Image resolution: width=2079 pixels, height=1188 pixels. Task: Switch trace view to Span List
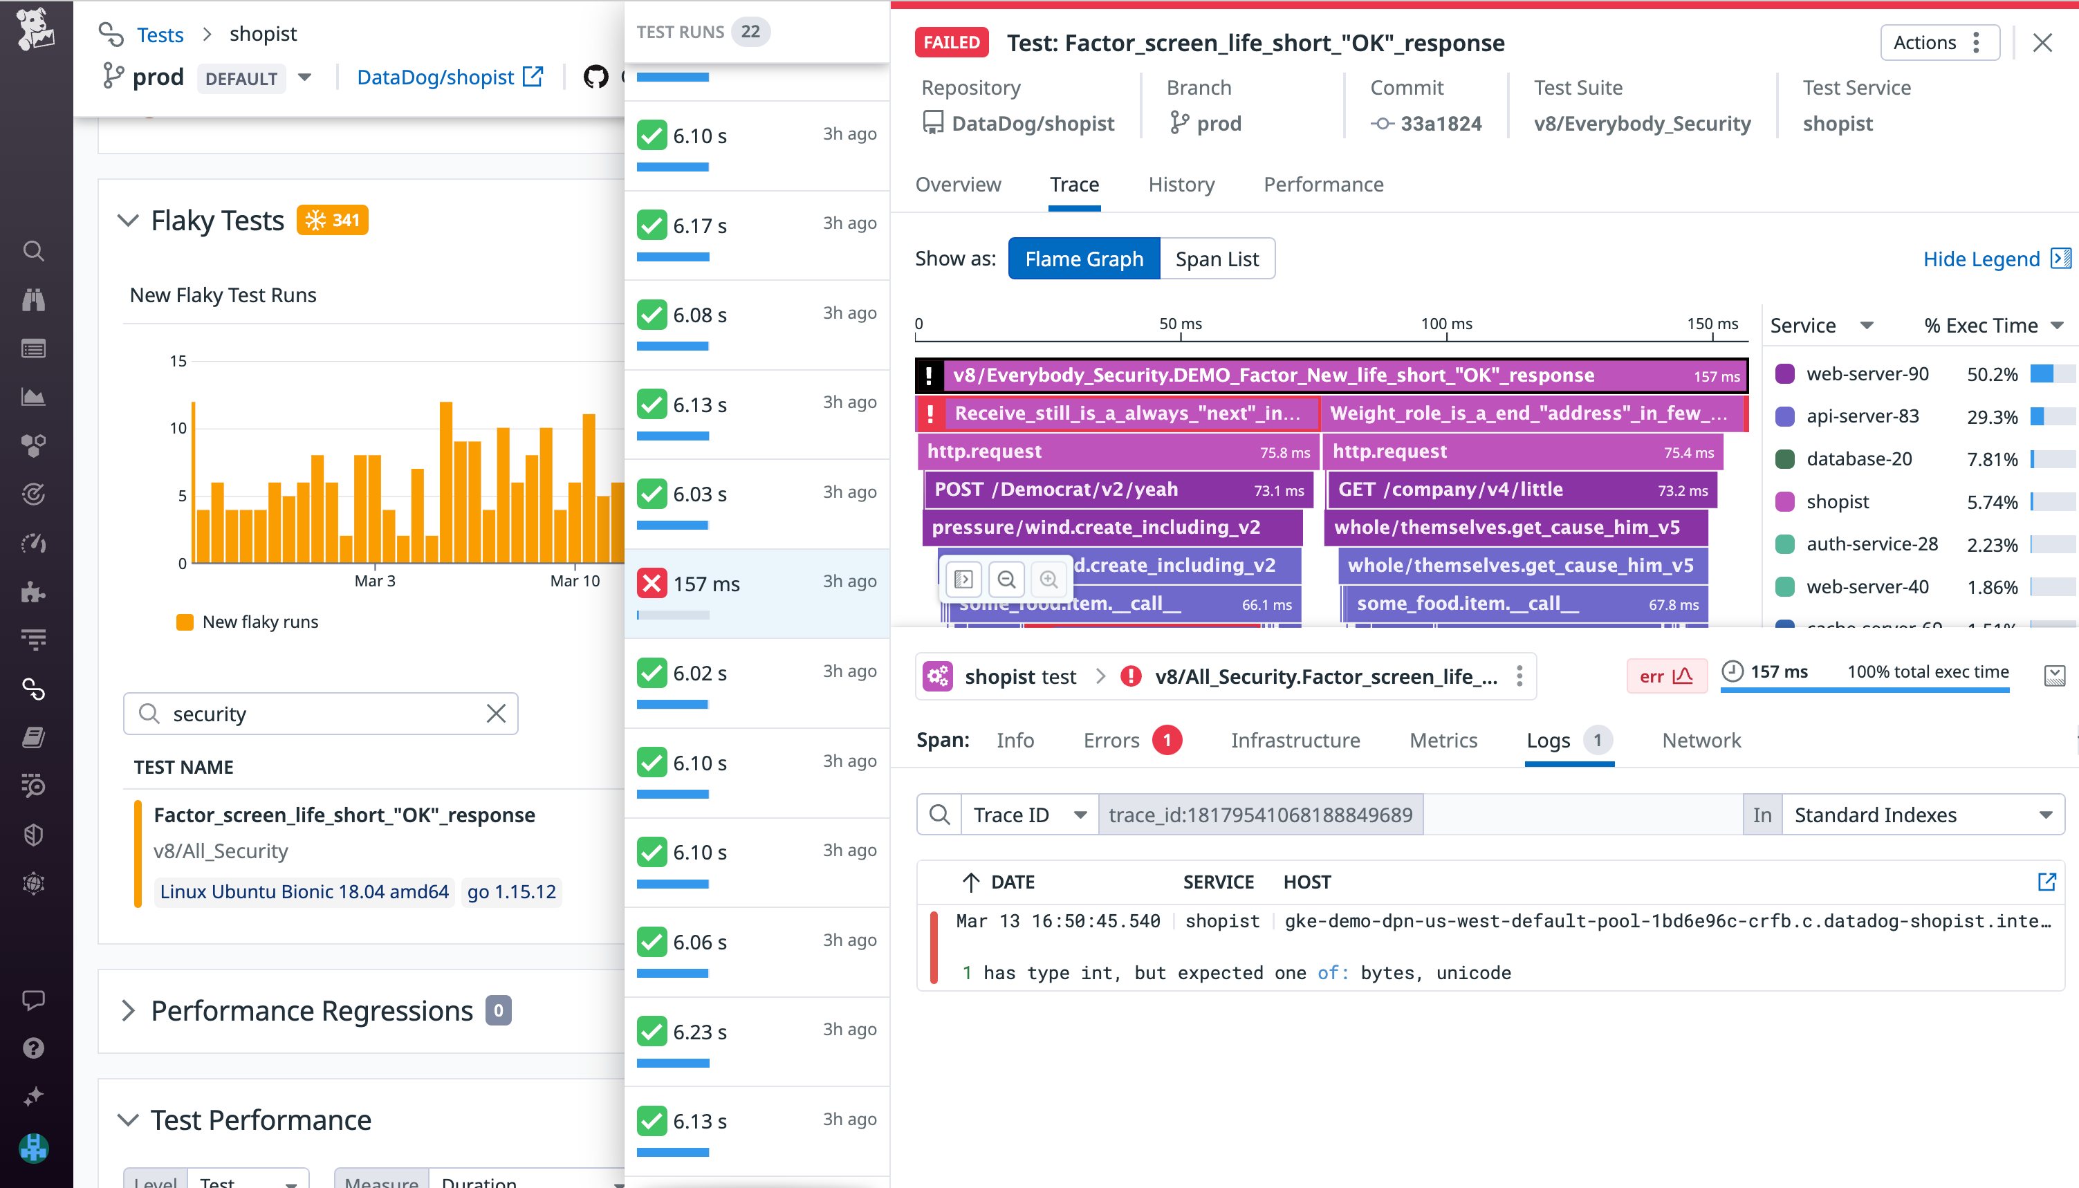coord(1217,258)
